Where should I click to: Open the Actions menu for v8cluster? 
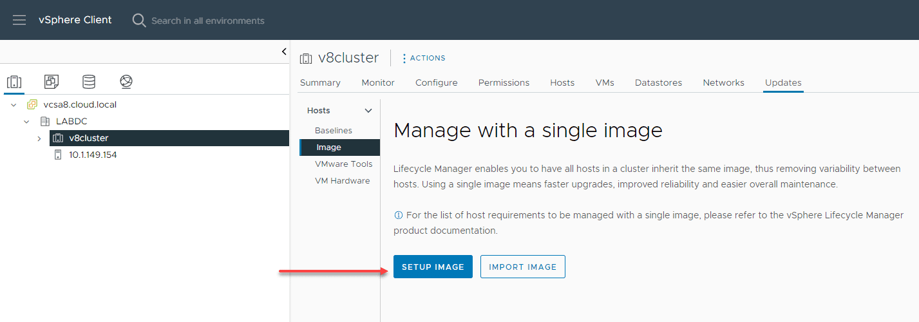point(423,58)
